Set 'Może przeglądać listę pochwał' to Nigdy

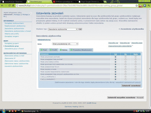tap(136, 59)
